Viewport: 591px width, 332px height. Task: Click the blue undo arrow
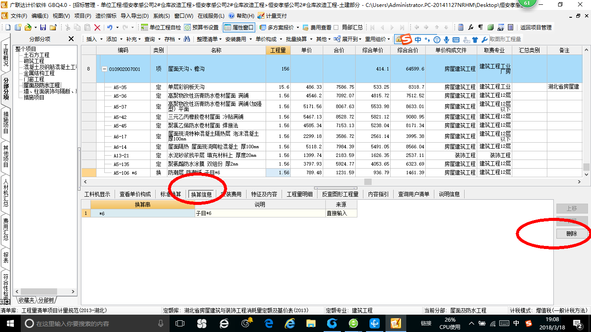110,27
